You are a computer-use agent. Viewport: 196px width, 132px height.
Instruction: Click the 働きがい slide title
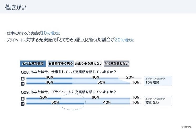tap(16, 7)
